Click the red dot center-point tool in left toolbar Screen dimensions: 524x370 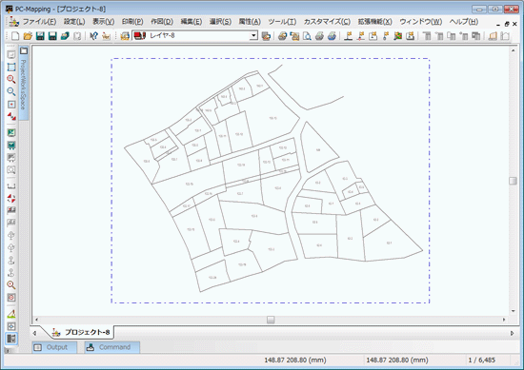(11, 104)
